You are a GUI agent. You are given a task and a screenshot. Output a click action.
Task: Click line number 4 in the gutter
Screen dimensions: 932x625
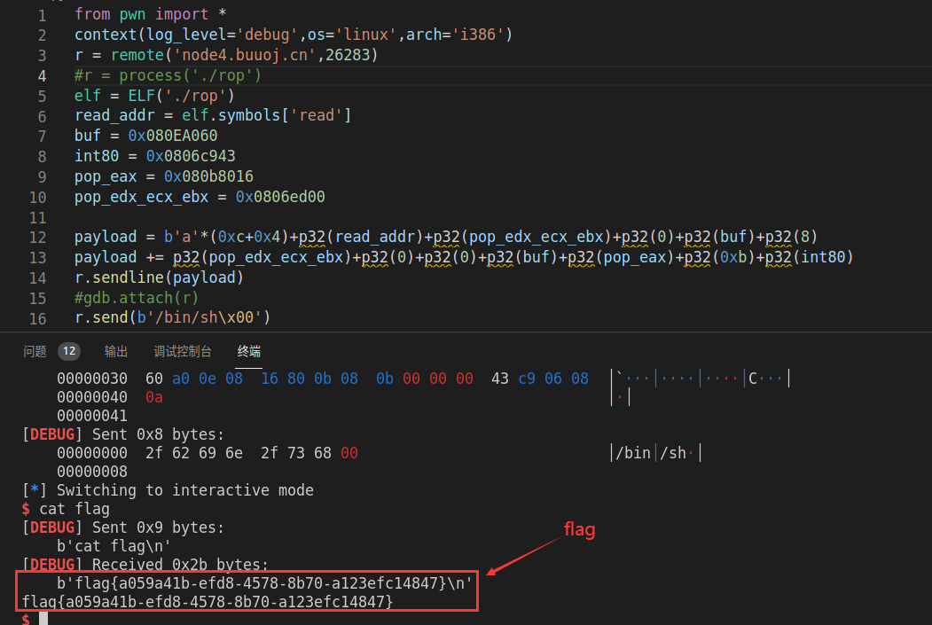(43, 76)
